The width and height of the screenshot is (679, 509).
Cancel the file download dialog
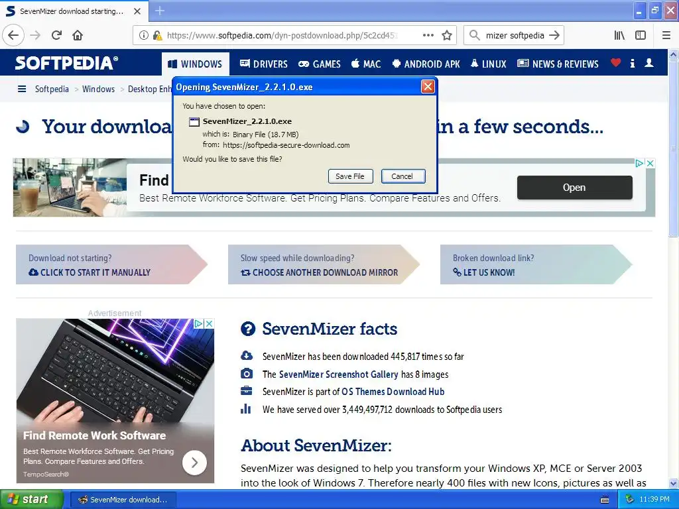point(402,176)
